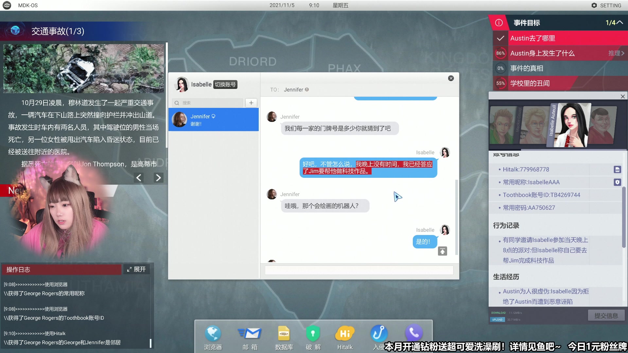Click the 0% progress circle for 事件的真相
The image size is (628, 353).
pyautogui.click(x=500, y=68)
